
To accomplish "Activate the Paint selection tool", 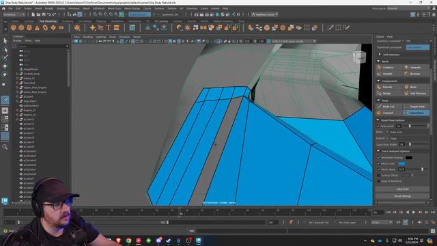I will pyautogui.click(x=5, y=57).
